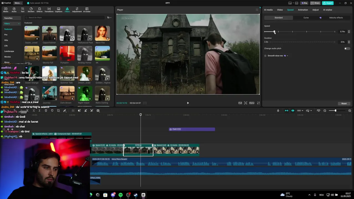
Task: Open the Menu dropdown in the title bar
Action: 18,3
